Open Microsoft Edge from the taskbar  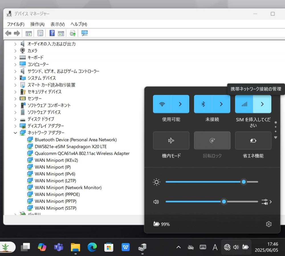pos(92,247)
